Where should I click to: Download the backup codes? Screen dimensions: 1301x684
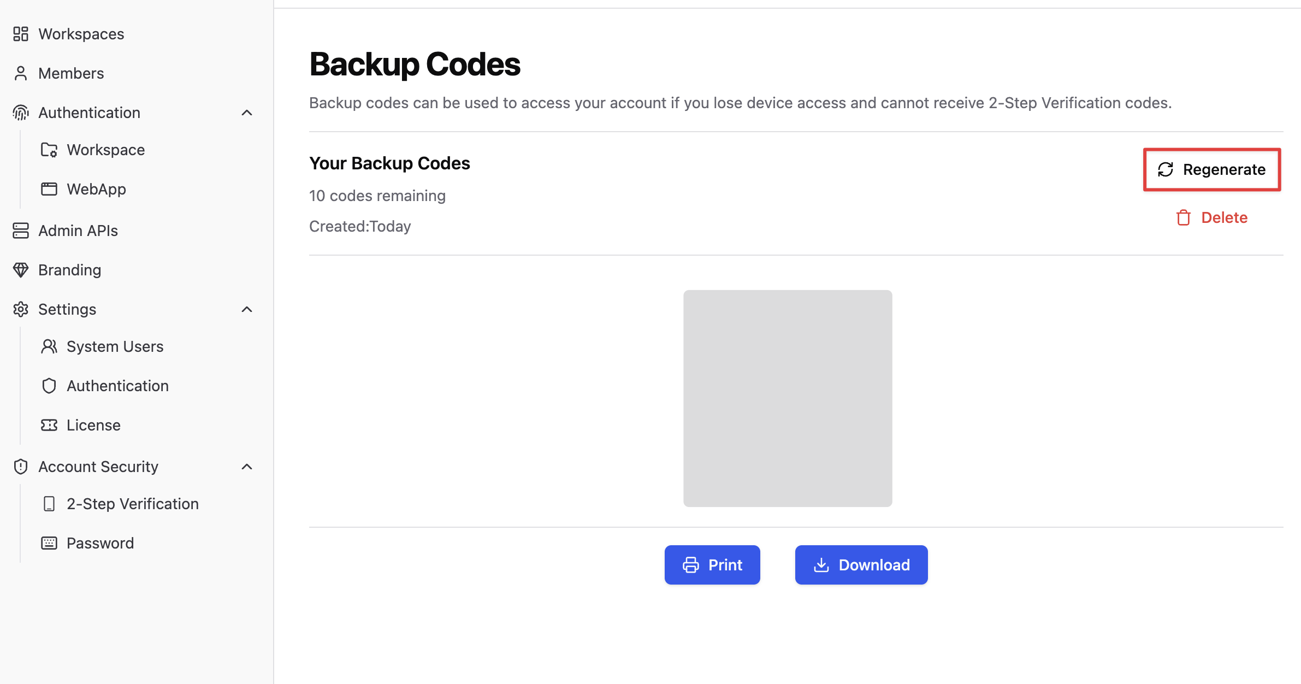pyautogui.click(x=861, y=565)
